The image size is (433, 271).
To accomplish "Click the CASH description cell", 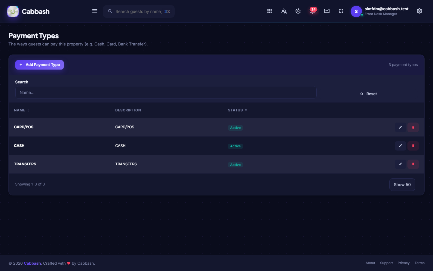I will pyautogui.click(x=120, y=146).
